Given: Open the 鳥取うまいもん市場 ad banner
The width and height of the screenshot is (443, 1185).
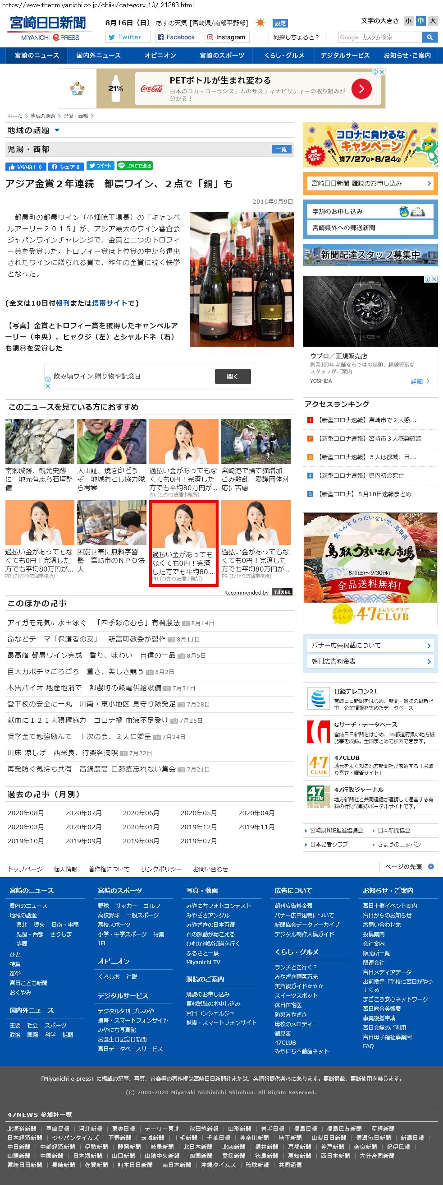Looking at the screenshot, I should click(x=370, y=569).
